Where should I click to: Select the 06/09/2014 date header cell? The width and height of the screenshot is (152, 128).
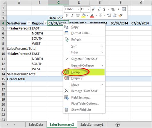[121, 23]
